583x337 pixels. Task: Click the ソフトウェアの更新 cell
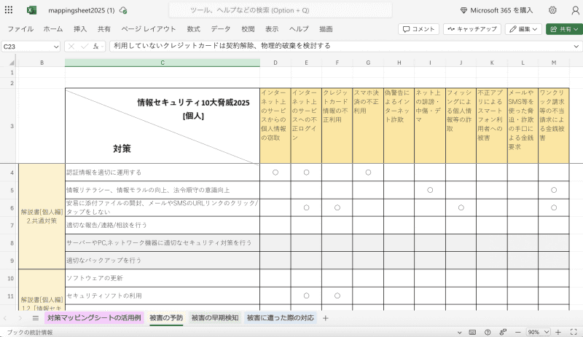[x=163, y=278]
